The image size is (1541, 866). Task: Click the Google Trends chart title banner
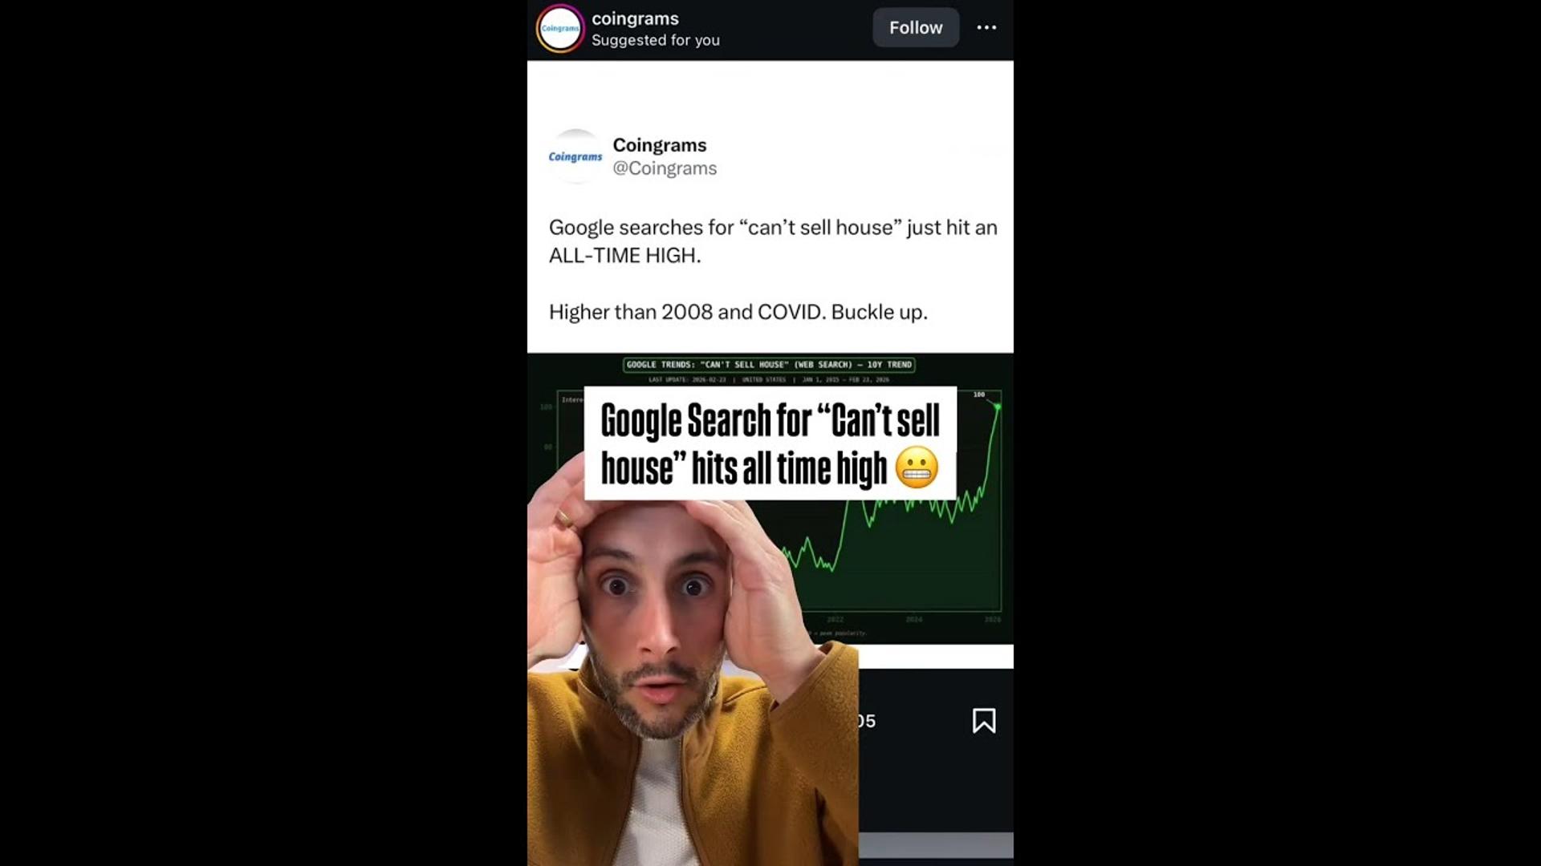(x=769, y=365)
